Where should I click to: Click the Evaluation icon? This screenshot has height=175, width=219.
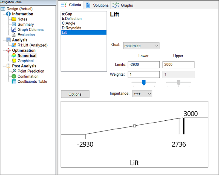coord(14,35)
